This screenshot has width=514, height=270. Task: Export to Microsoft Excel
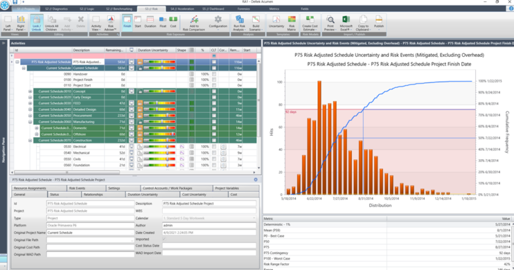coord(346,23)
